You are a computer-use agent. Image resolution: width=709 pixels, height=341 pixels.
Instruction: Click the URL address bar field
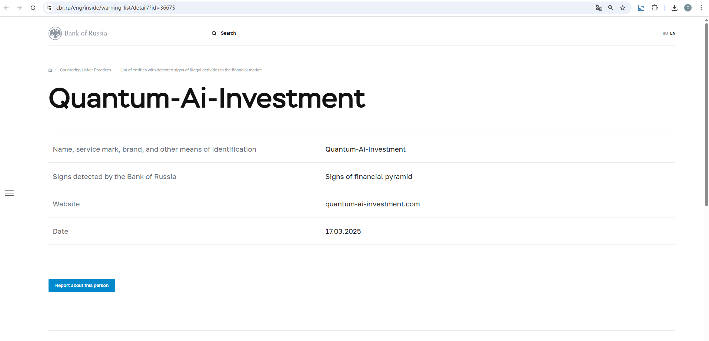tap(296, 8)
